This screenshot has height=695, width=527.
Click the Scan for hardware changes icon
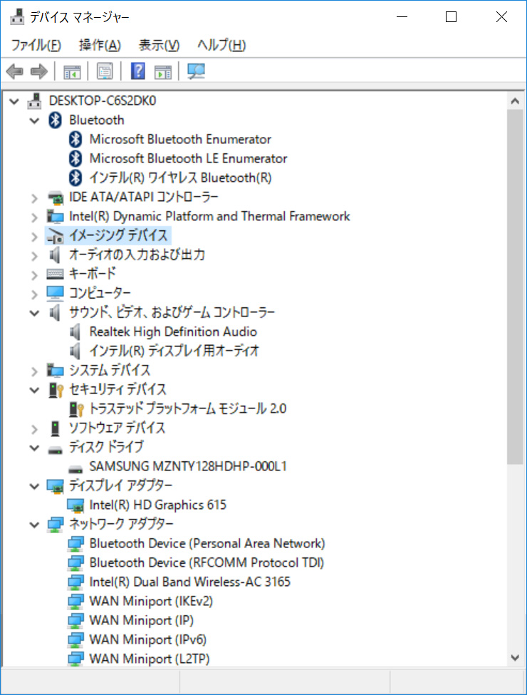pos(196,71)
